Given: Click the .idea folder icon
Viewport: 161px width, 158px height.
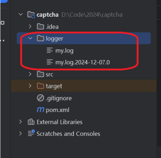Looking at the screenshot, I should point(41,26).
